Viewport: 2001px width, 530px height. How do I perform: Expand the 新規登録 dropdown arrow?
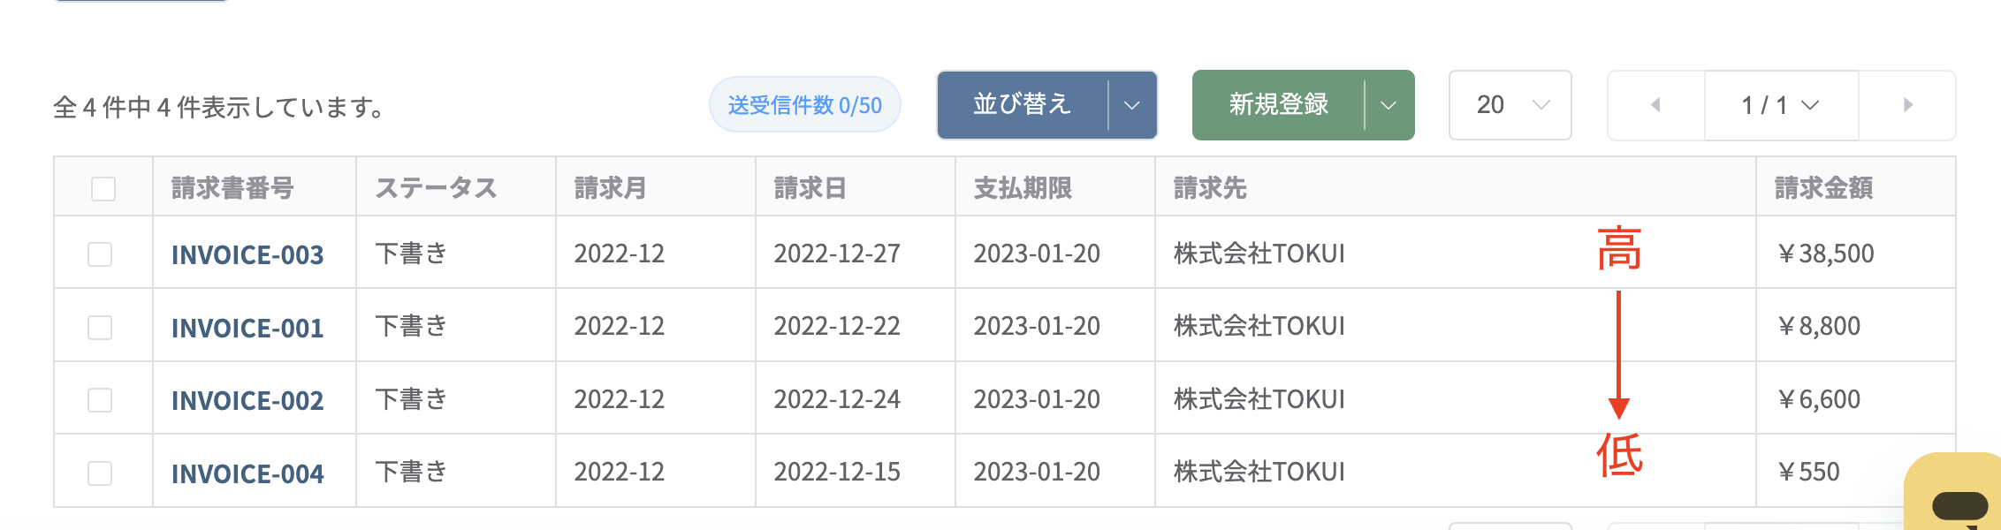pos(1389,105)
